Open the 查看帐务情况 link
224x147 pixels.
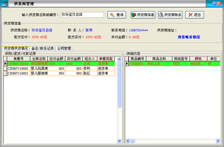[x=189, y=37]
